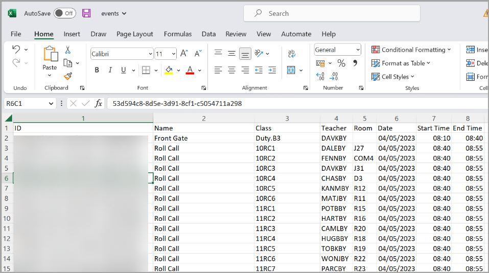The width and height of the screenshot is (489, 273).
Task: Select Top Align icon
Action: [218, 53]
